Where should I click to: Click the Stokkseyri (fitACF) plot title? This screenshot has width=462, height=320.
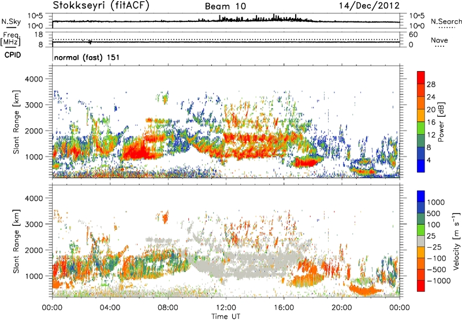click(101, 6)
